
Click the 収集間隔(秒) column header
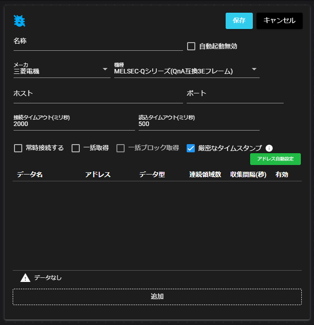coord(248,175)
